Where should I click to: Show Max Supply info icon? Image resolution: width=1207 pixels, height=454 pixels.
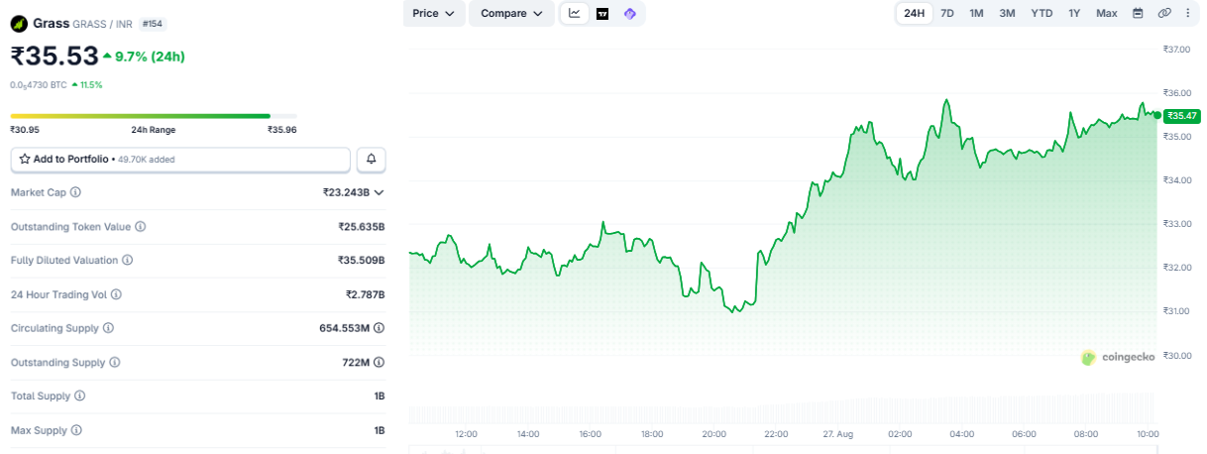click(76, 430)
